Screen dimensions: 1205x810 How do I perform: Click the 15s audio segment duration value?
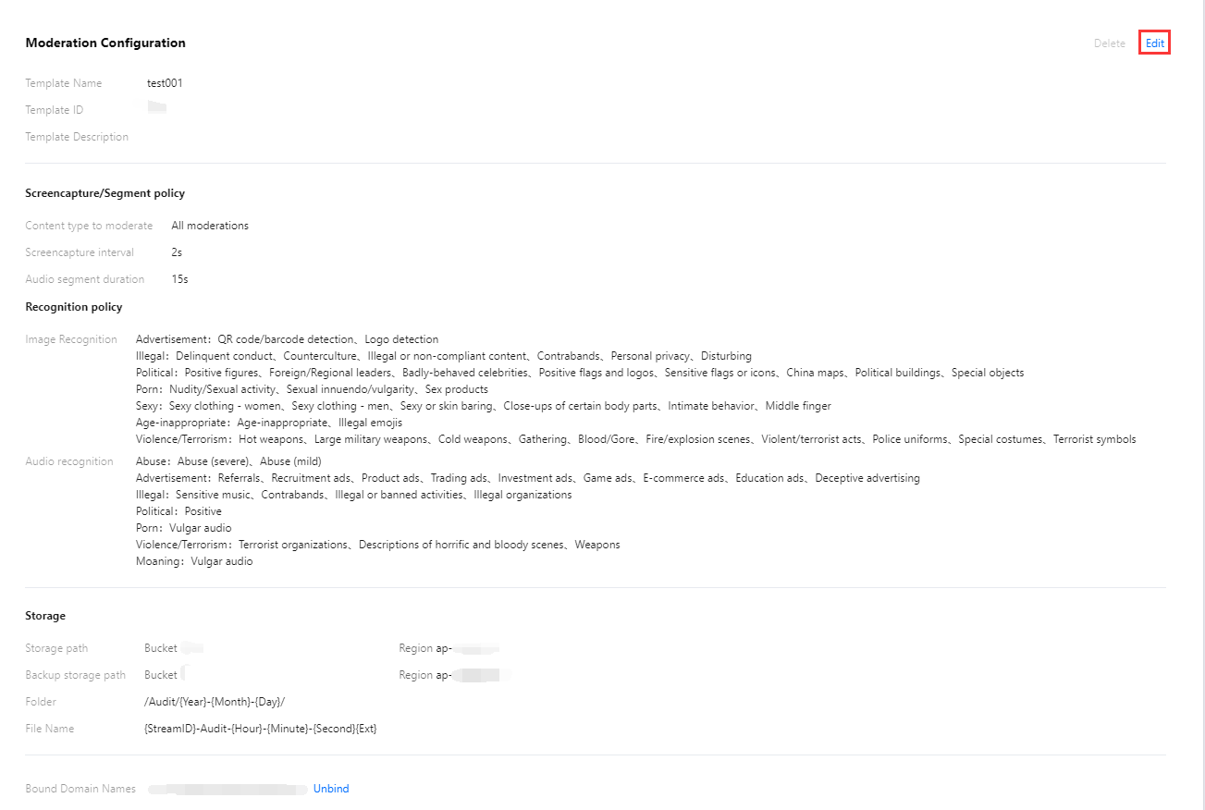click(x=179, y=279)
